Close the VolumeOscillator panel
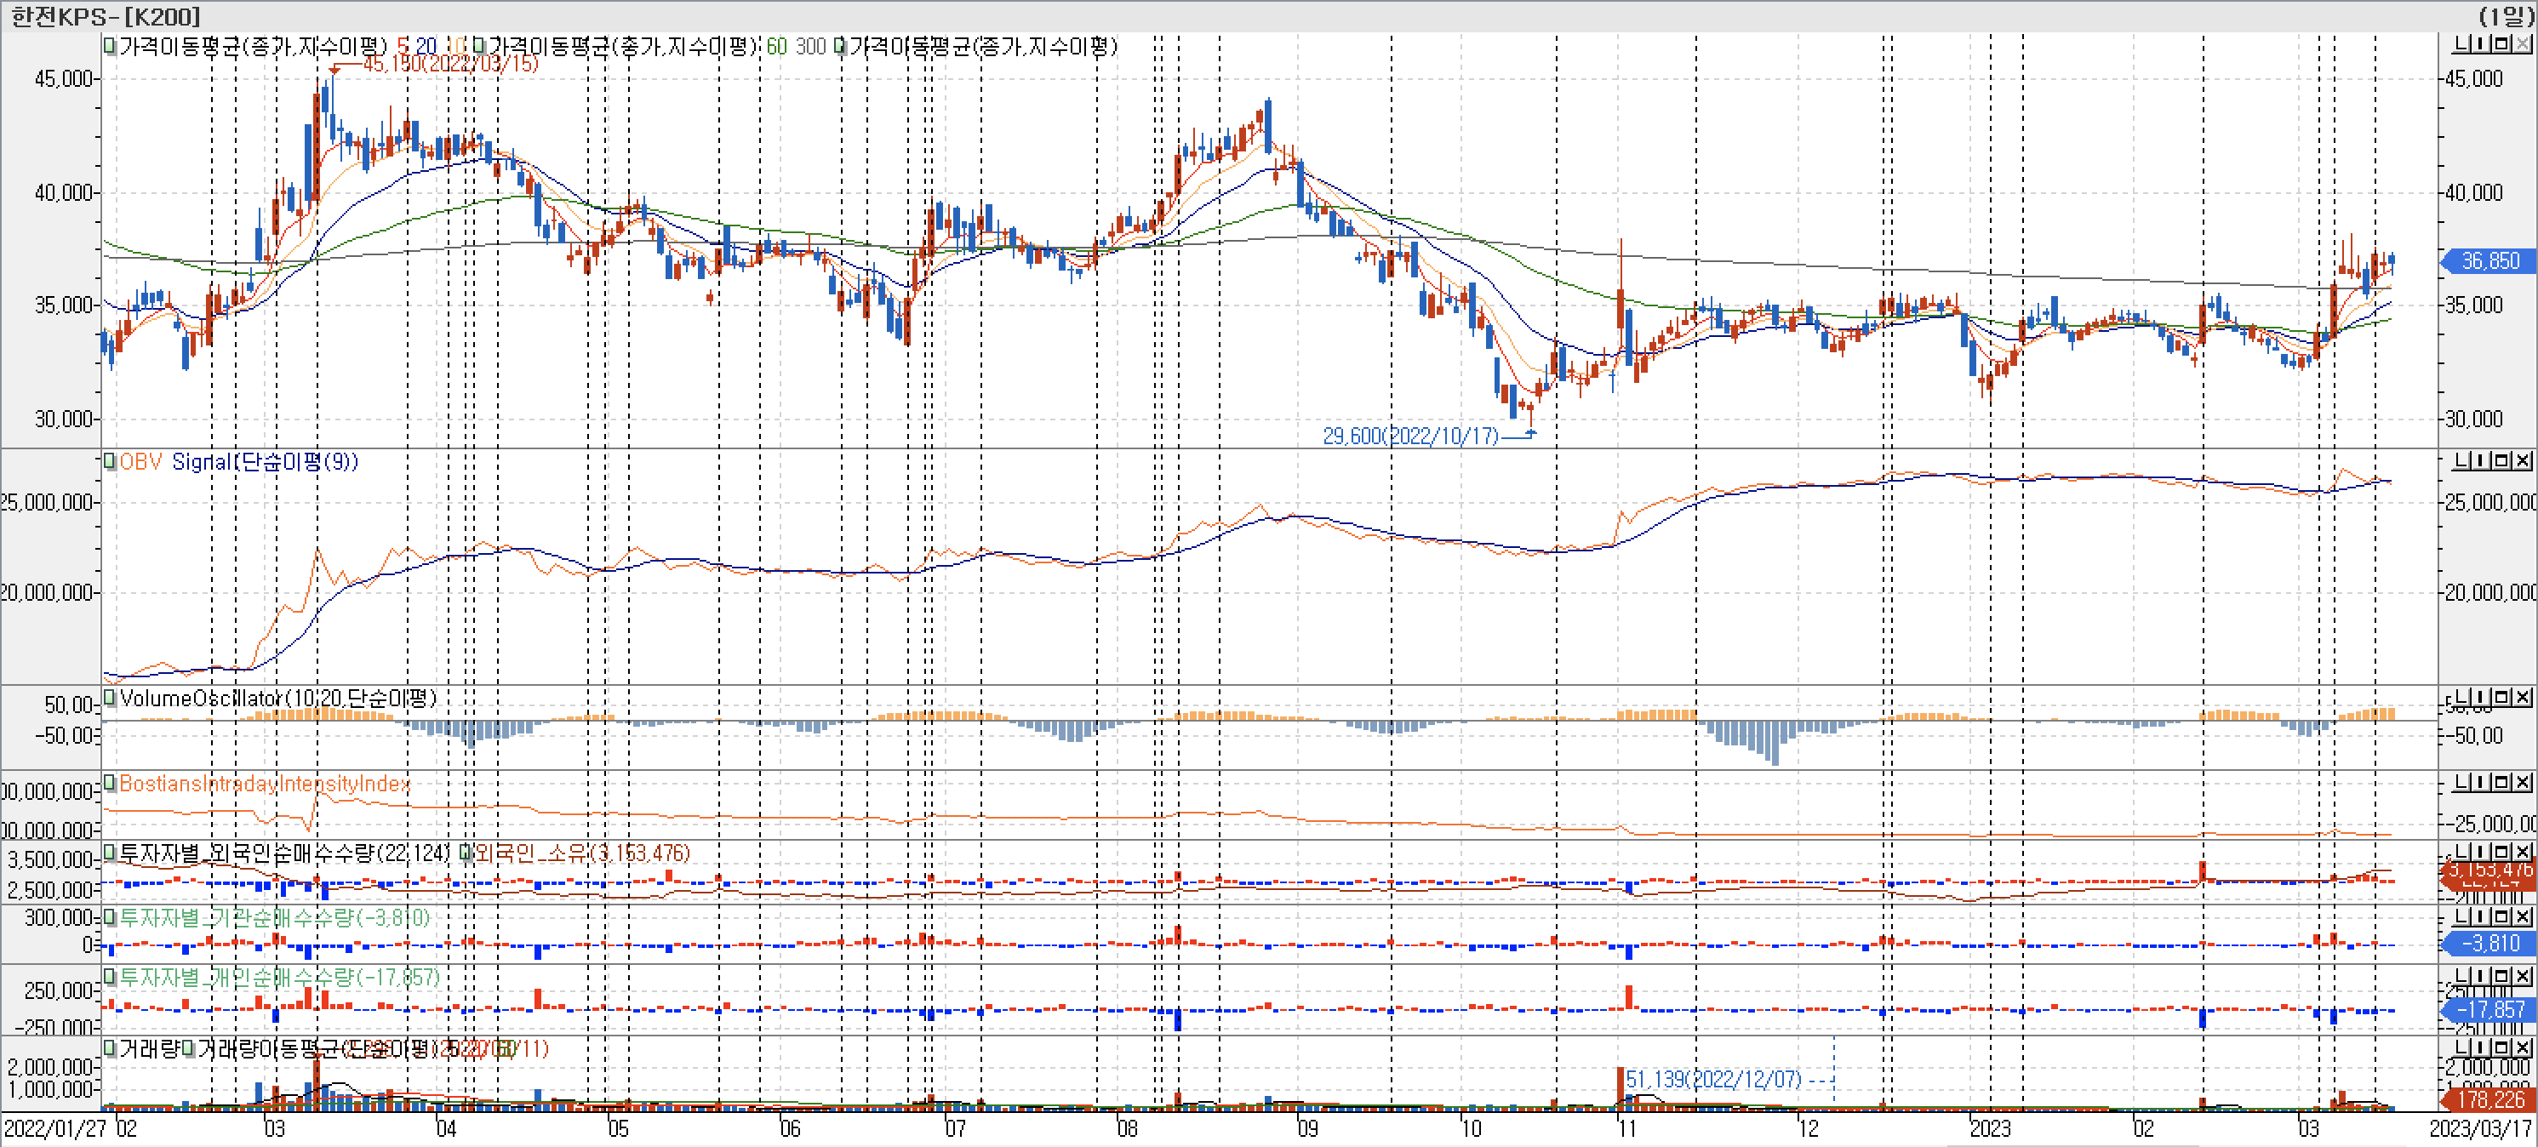Image resolution: width=2538 pixels, height=1147 pixels. (x=2521, y=698)
